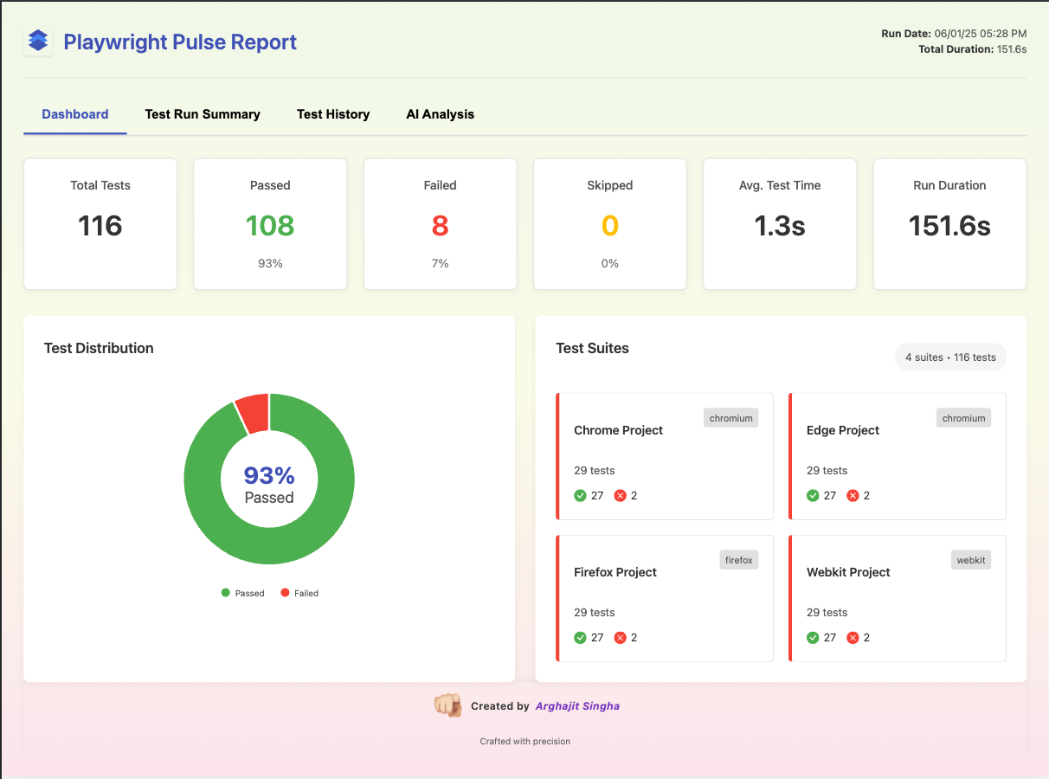Switch to the Test Run Summary tab
This screenshot has width=1049, height=779.
(x=203, y=114)
